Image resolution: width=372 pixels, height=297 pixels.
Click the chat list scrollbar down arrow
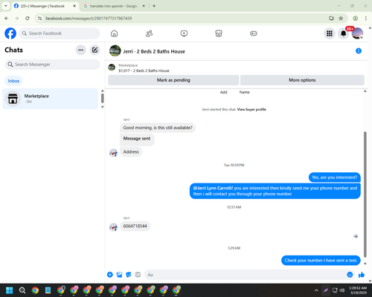(103, 107)
